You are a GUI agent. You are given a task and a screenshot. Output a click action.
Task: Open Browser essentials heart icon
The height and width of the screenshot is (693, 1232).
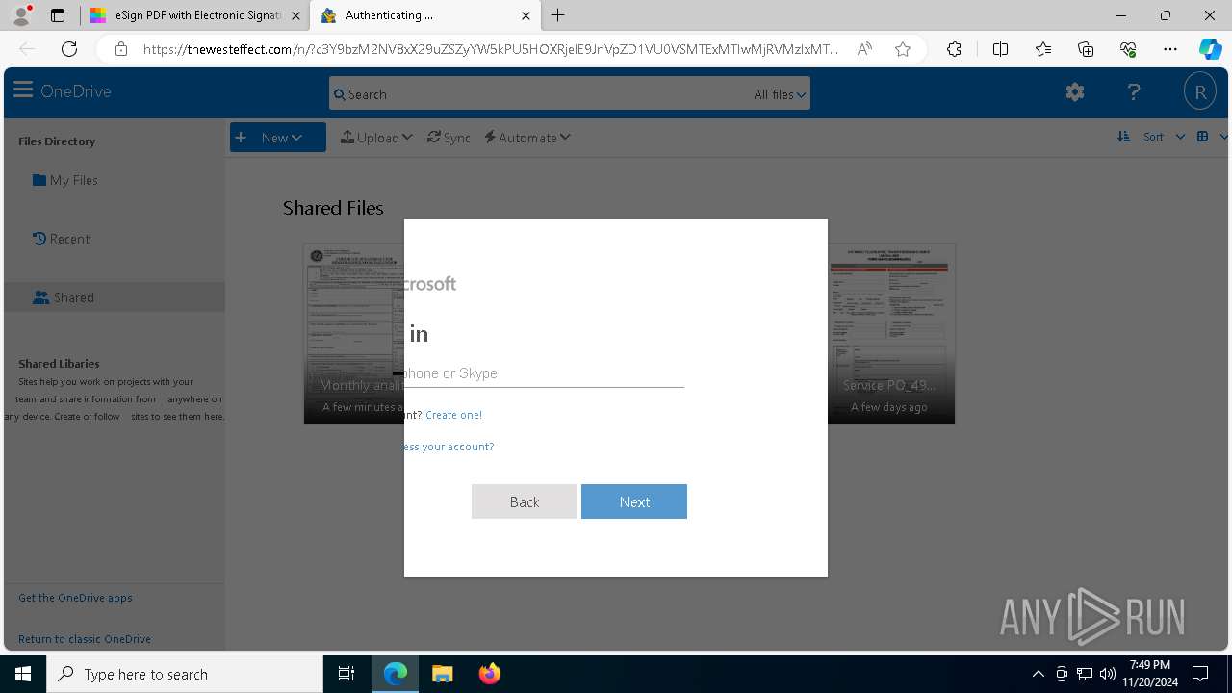[x=1128, y=49]
